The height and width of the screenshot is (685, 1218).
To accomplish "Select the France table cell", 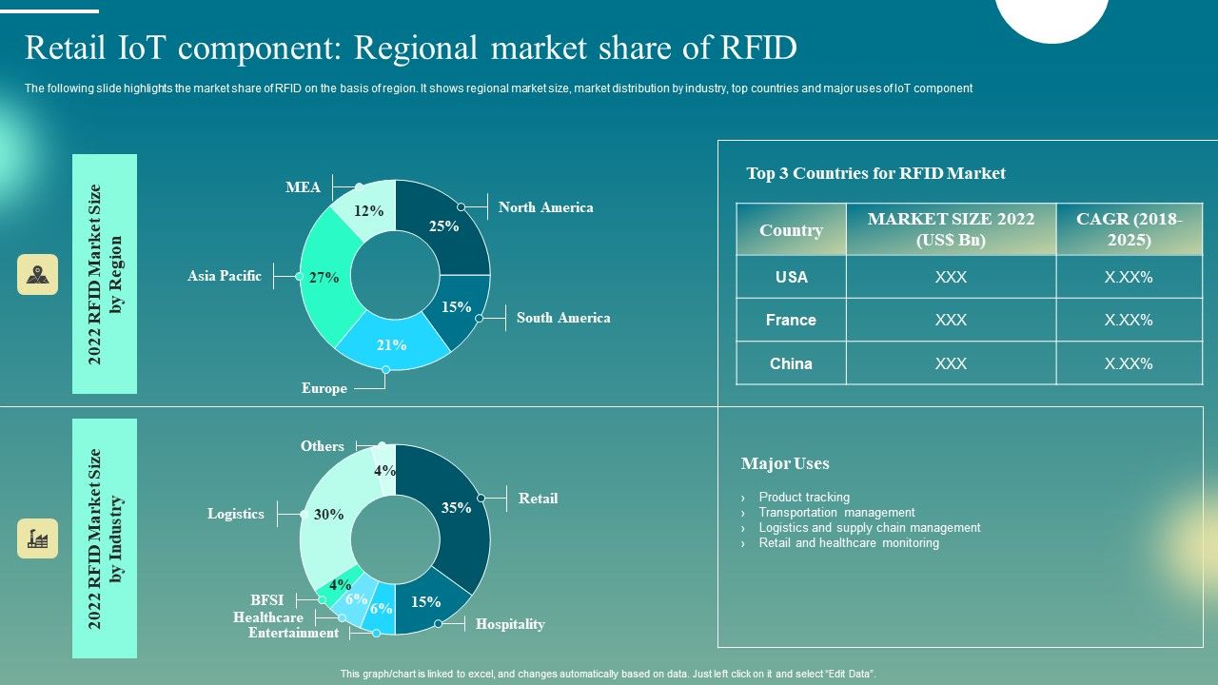I will pyautogui.click(x=791, y=320).
